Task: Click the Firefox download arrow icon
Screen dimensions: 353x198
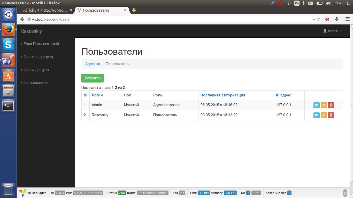Action: click(337, 19)
